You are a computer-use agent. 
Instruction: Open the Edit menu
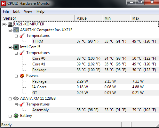[16, 11]
